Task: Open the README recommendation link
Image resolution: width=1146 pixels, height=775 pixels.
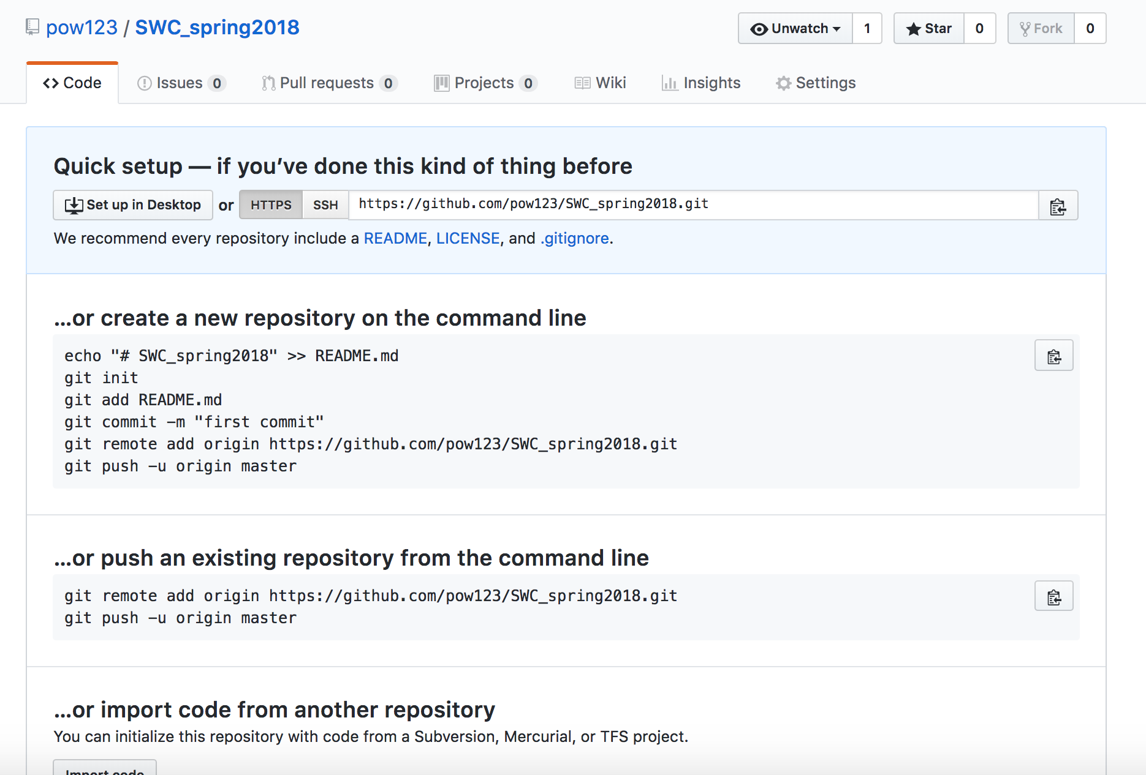Action: click(395, 238)
